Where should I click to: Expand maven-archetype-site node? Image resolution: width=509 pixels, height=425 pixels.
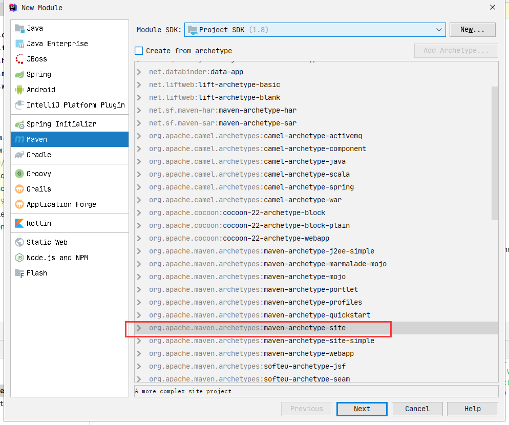[x=139, y=328]
